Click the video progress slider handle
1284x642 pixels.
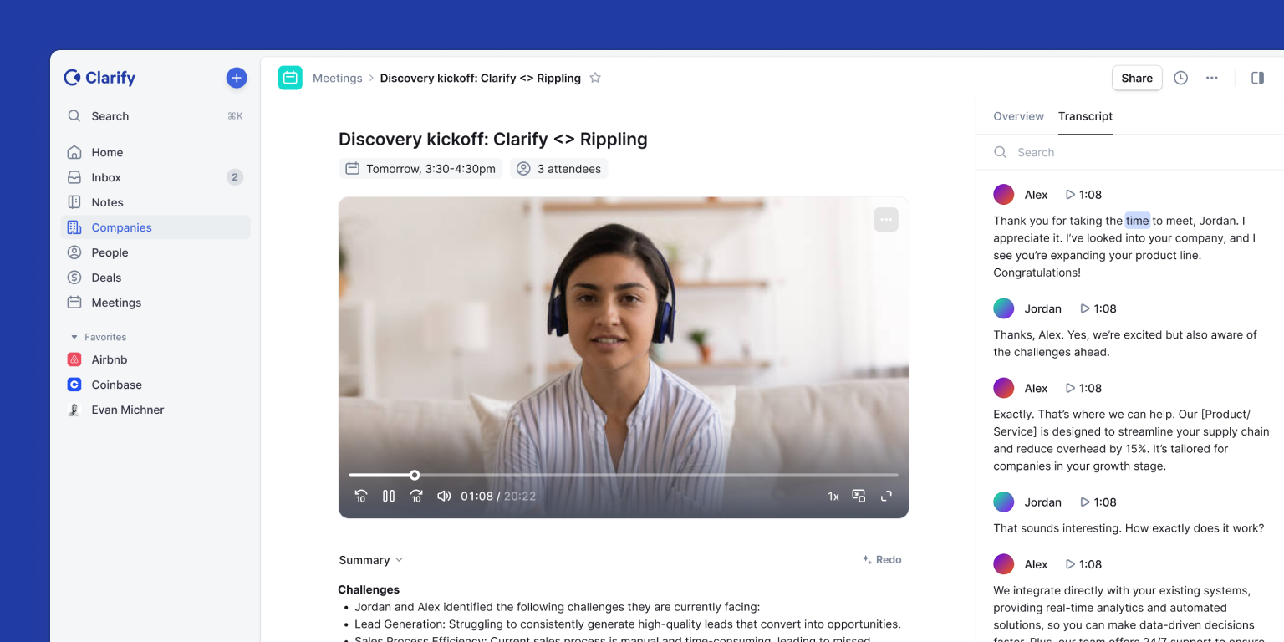point(415,475)
